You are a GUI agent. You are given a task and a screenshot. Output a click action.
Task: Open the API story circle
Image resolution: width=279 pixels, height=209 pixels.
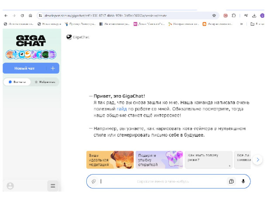click(45, 54)
